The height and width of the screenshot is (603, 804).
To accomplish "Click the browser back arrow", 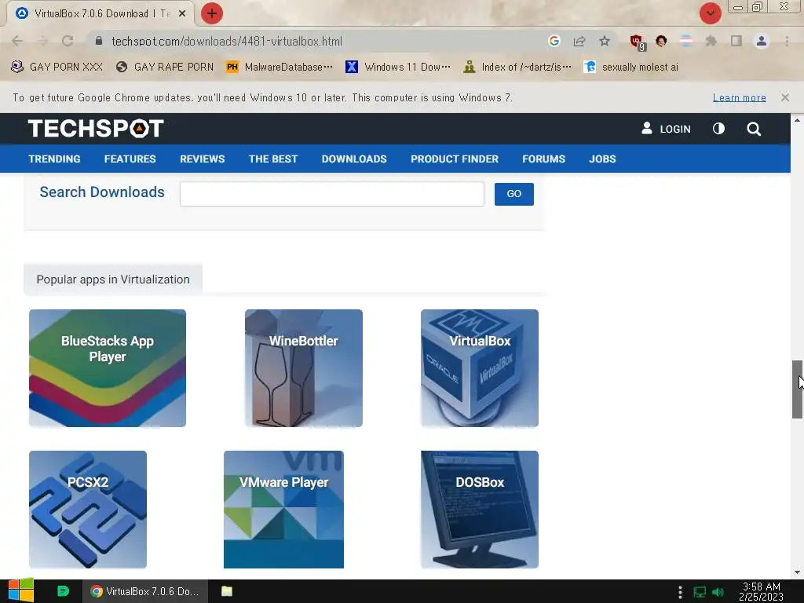I will 17,41.
